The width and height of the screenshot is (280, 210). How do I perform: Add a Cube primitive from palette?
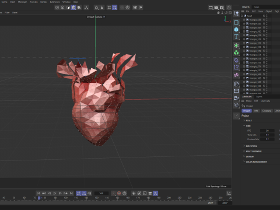click(236, 30)
